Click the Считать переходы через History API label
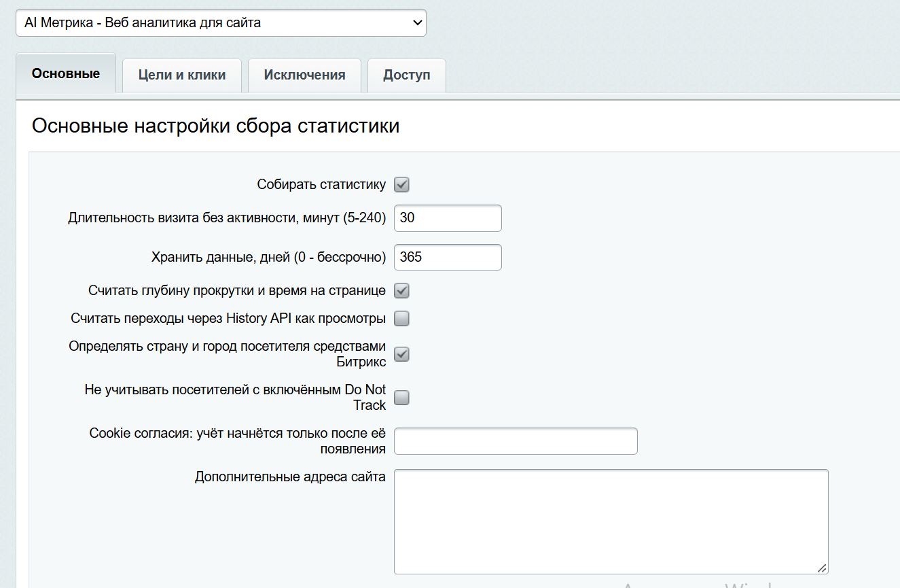This screenshot has height=588, width=900. (x=228, y=318)
